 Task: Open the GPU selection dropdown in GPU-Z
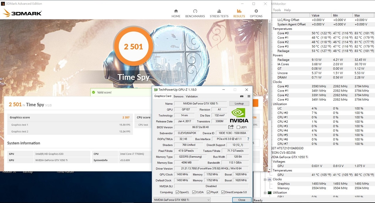[182, 200]
